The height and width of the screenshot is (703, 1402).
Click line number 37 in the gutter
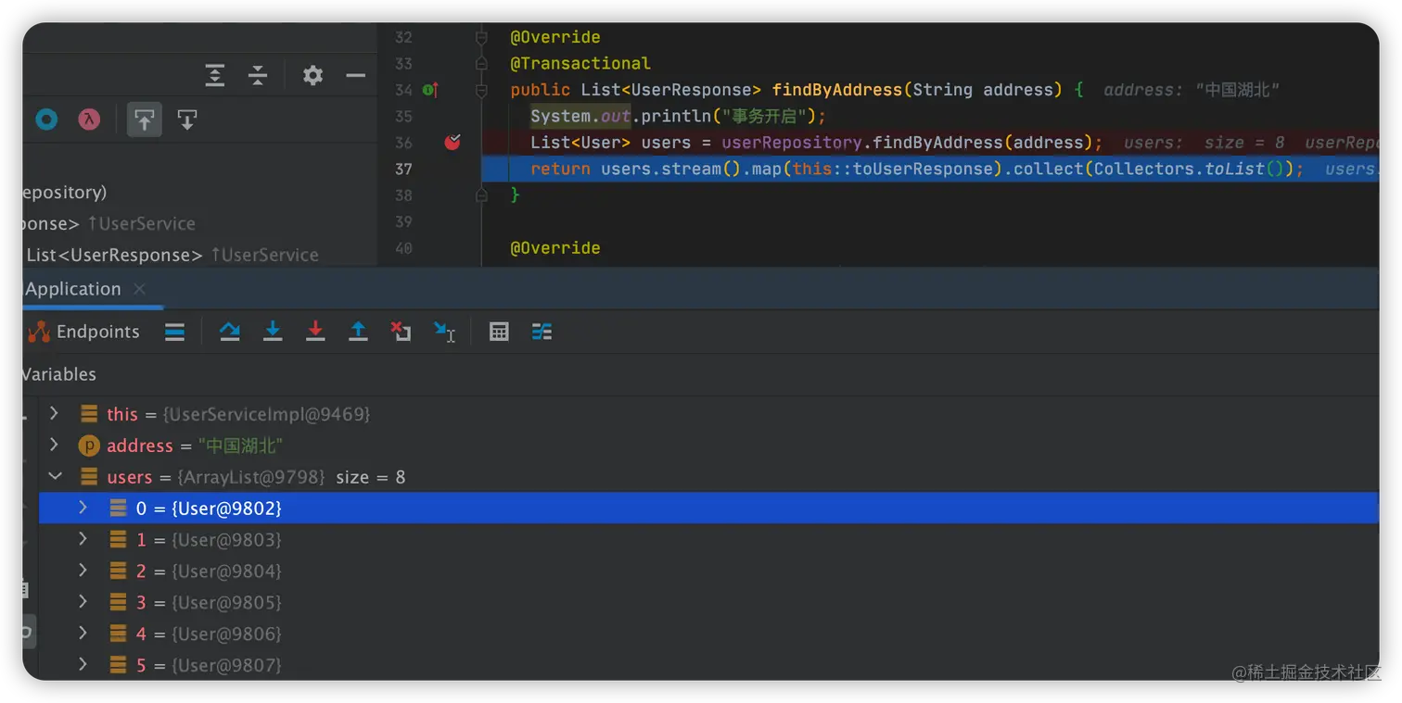tap(403, 169)
